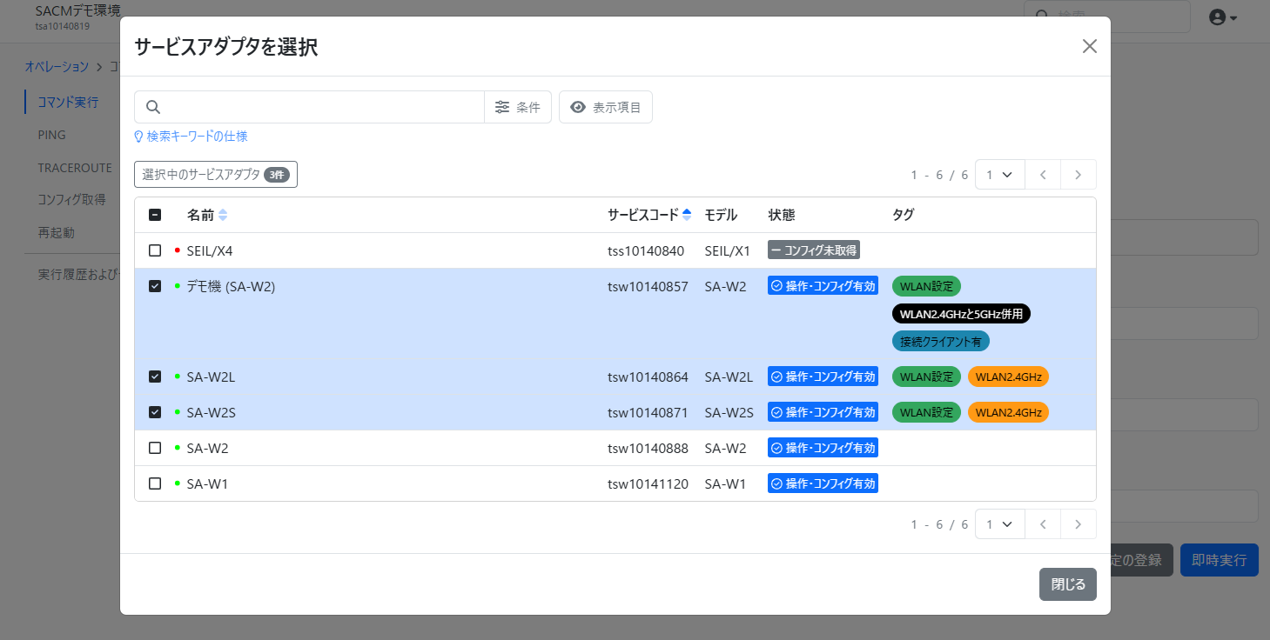Expand the top page number dropdown
Viewport: 1270px width, 640px height.
999,175
